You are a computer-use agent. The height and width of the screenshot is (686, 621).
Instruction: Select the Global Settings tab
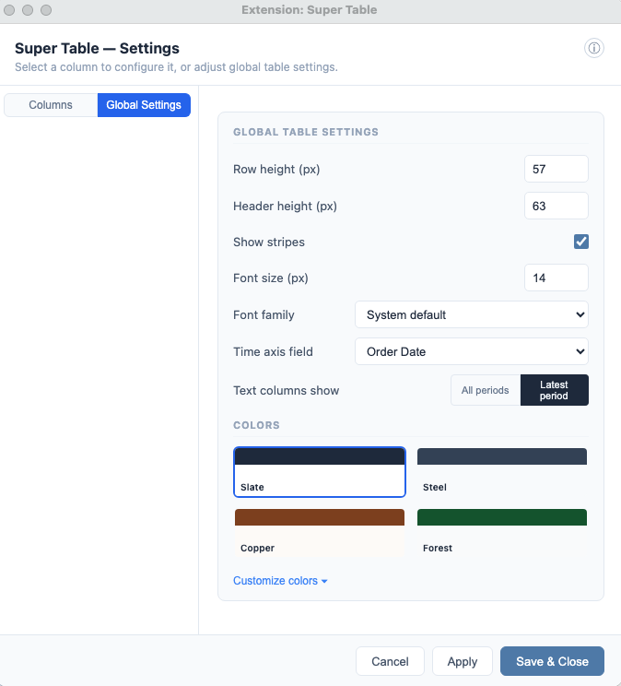pos(144,105)
